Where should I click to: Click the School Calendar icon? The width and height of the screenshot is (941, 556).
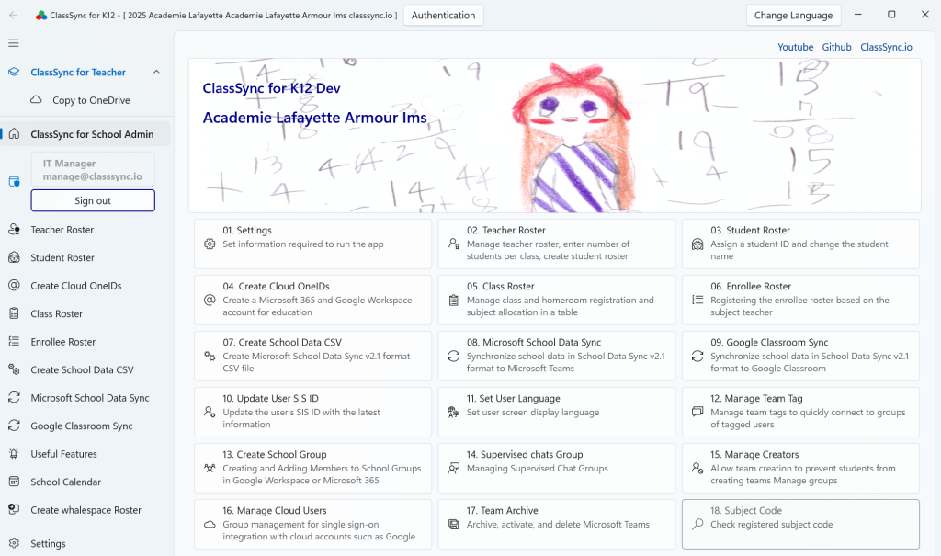[15, 482]
